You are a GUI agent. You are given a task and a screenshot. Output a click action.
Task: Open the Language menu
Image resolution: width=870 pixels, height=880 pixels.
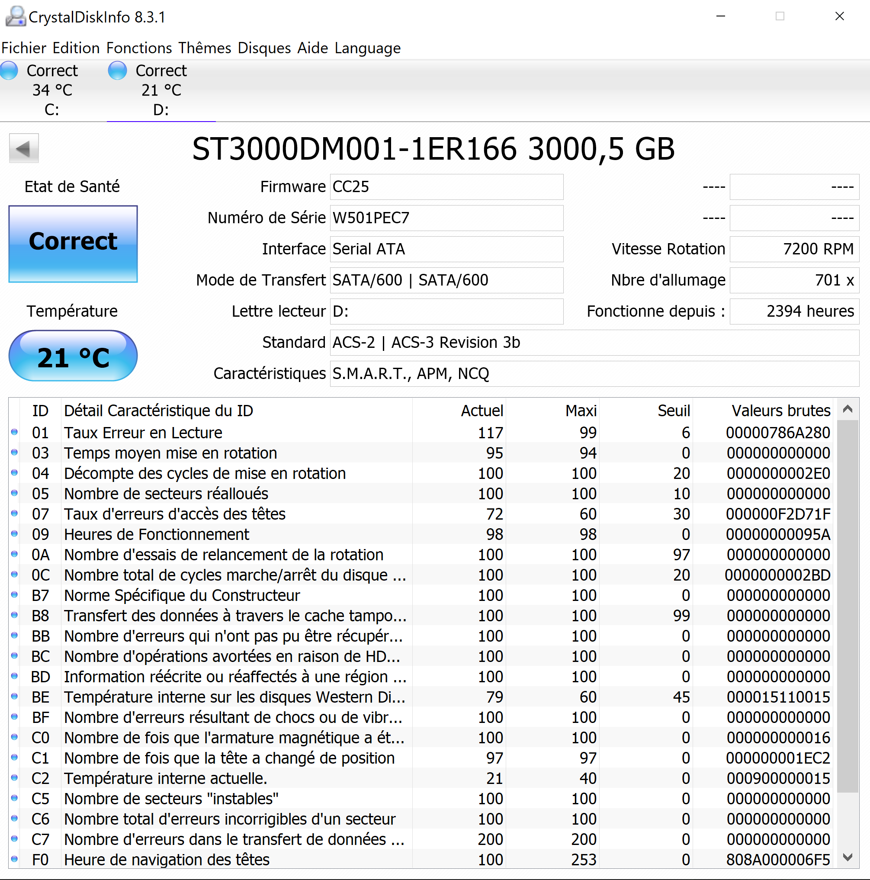click(367, 48)
